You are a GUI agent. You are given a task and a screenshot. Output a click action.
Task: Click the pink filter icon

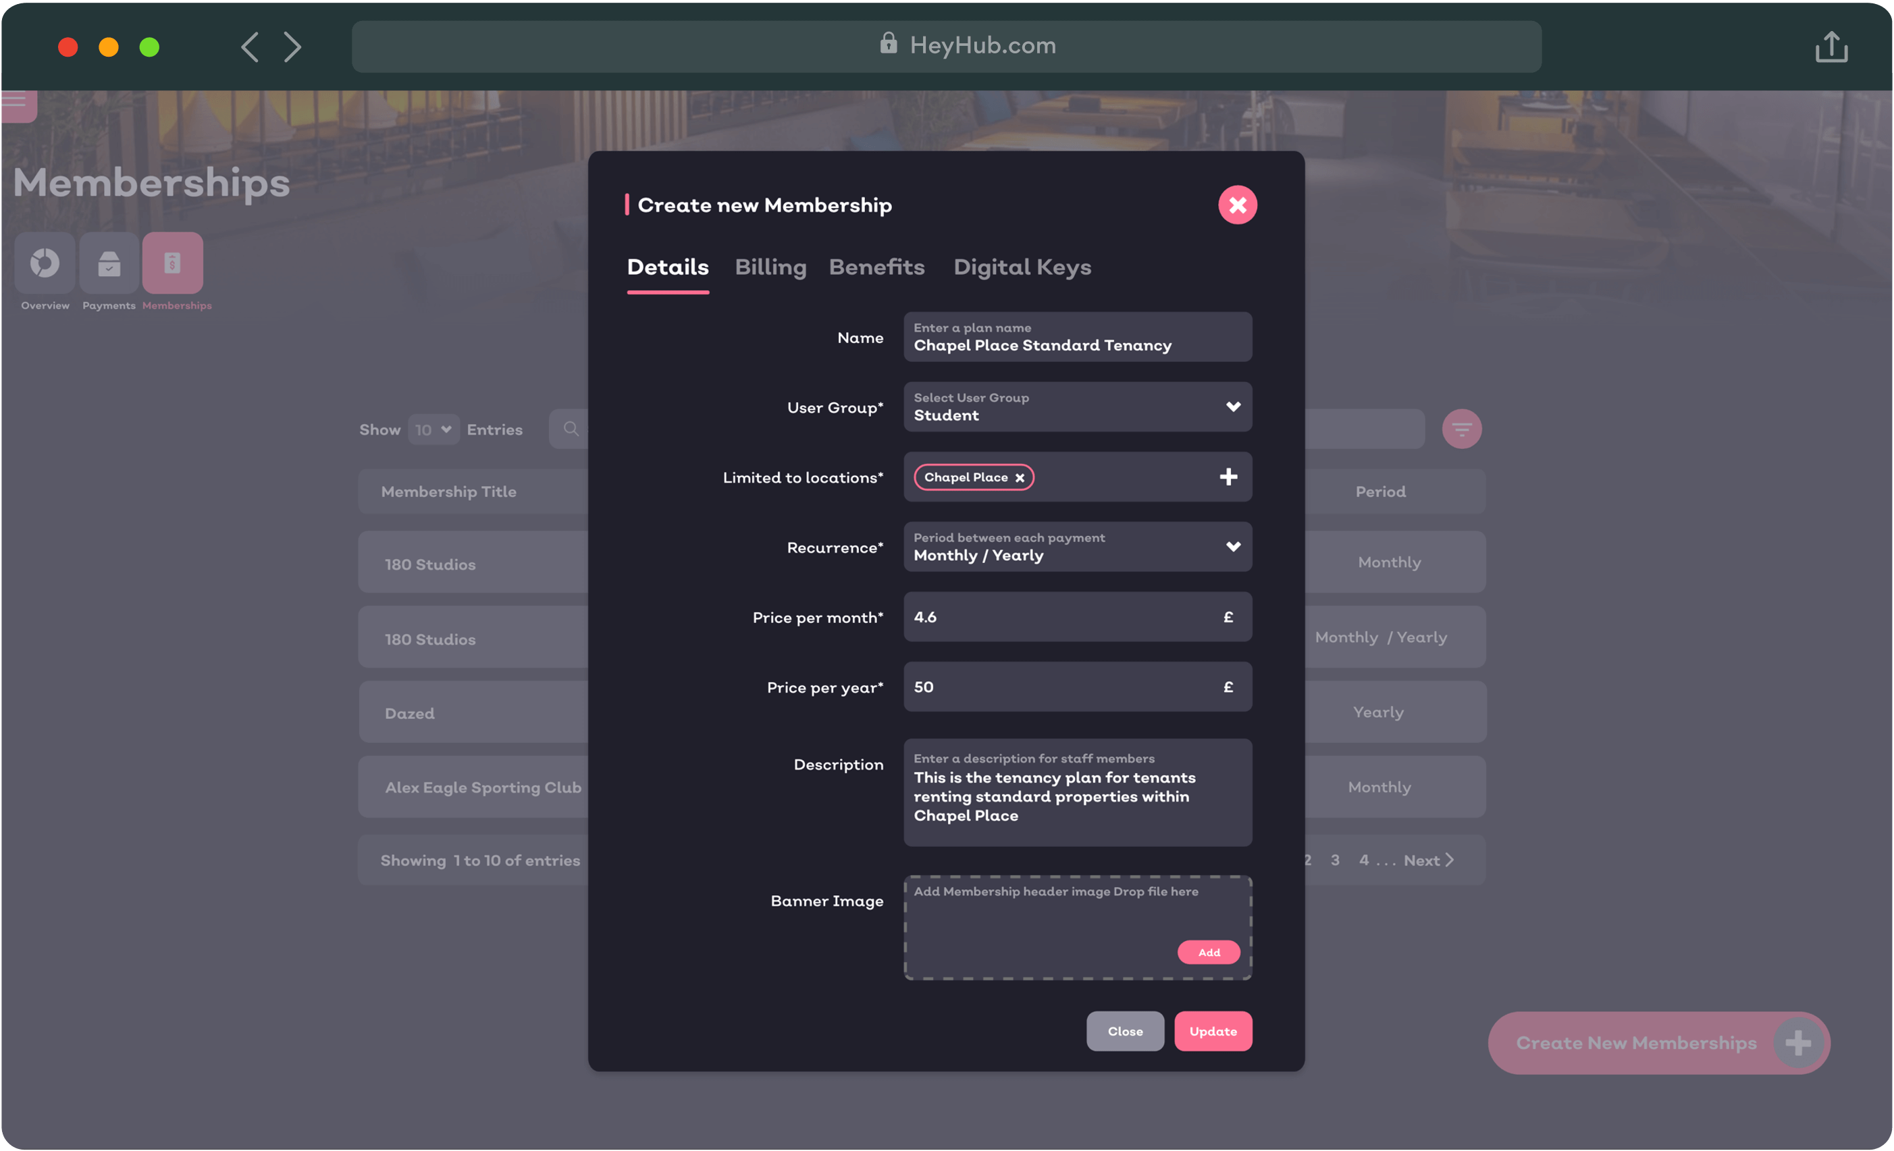point(1461,429)
